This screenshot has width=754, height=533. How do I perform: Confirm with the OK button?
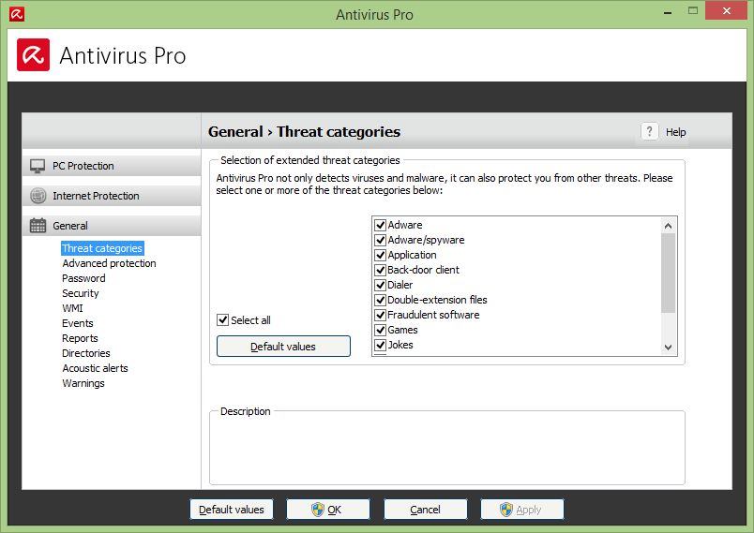(x=328, y=510)
